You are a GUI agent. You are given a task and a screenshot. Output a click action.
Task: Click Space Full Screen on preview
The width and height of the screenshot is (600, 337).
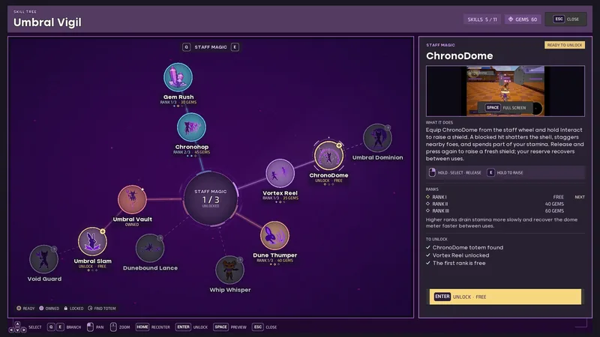505,108
